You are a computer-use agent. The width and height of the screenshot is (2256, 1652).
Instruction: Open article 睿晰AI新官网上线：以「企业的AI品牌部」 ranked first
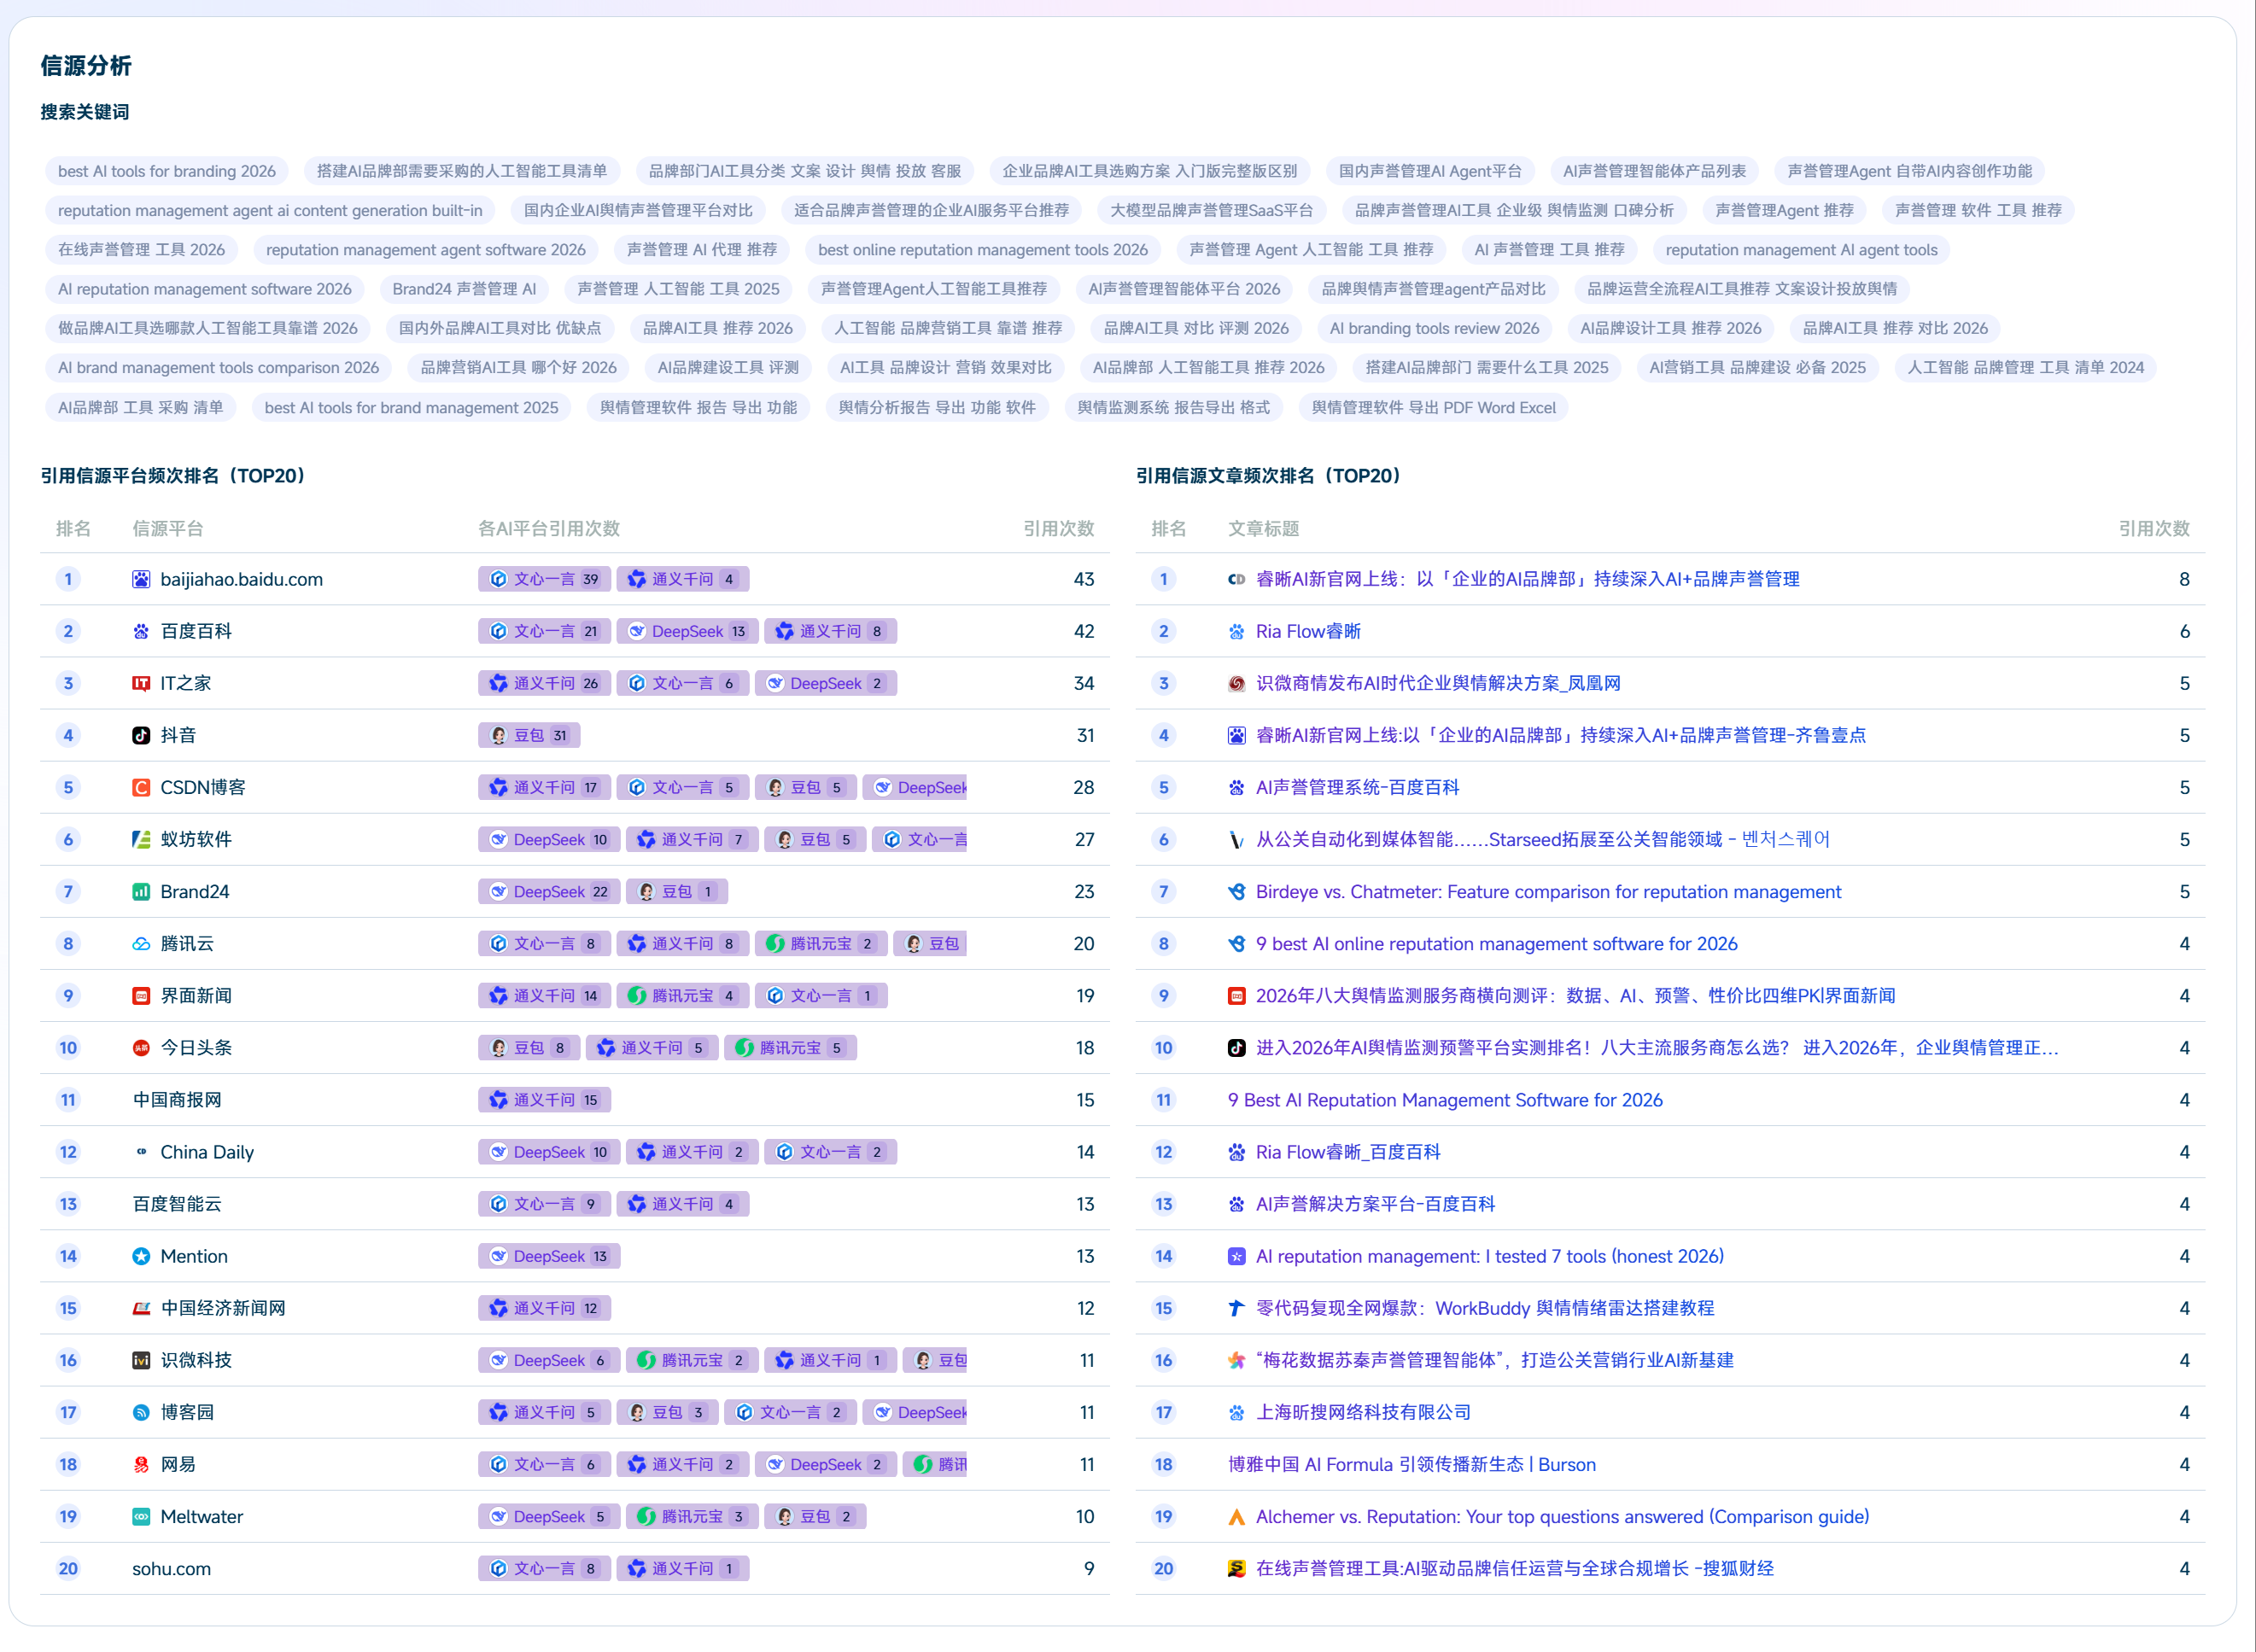[x=1527, y=579]
